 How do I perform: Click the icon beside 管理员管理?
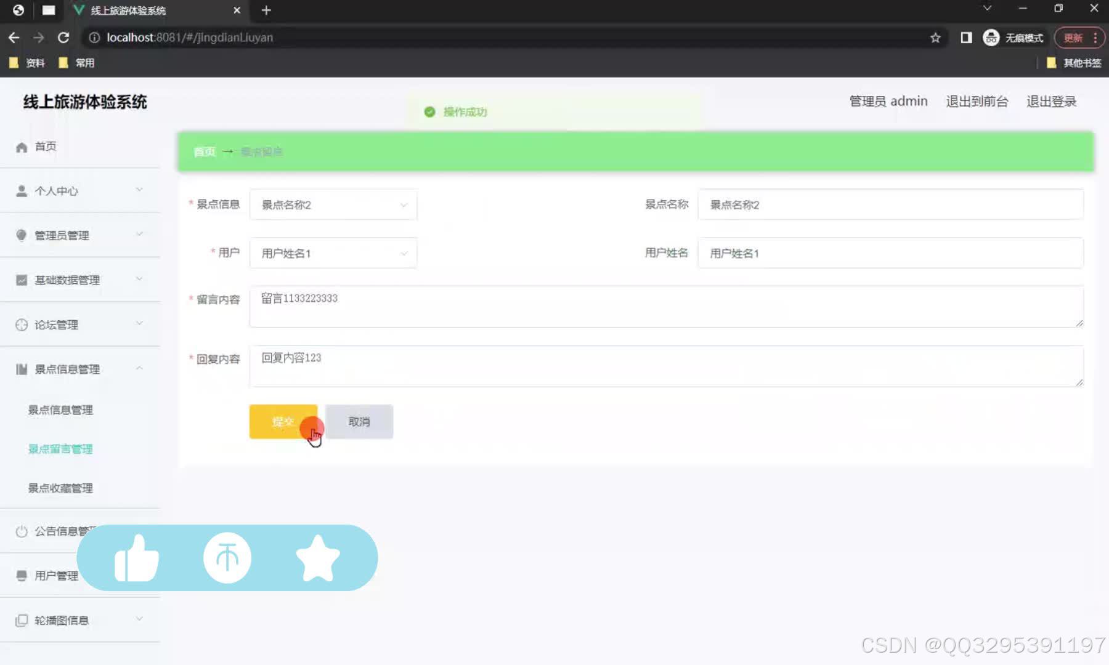coord(22,235)
